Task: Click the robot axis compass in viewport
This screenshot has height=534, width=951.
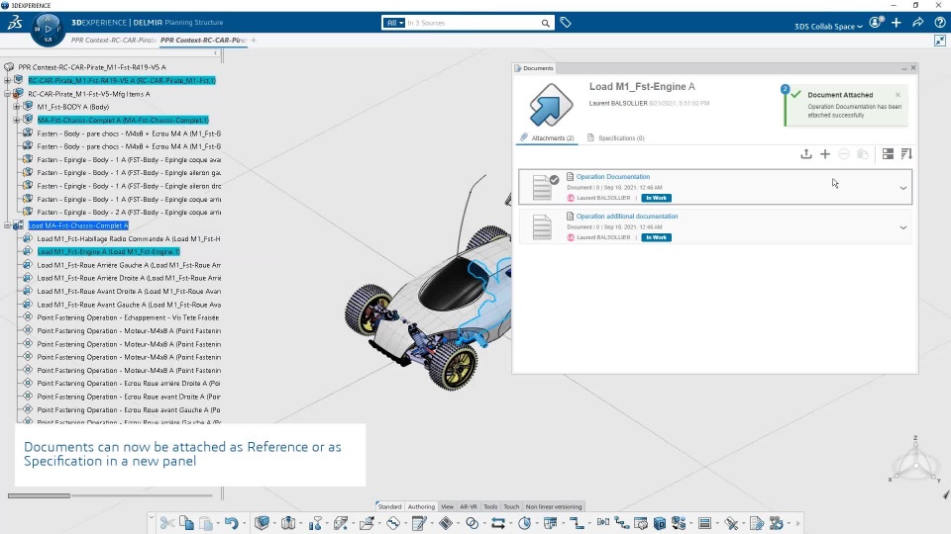Action: point(915,462)
